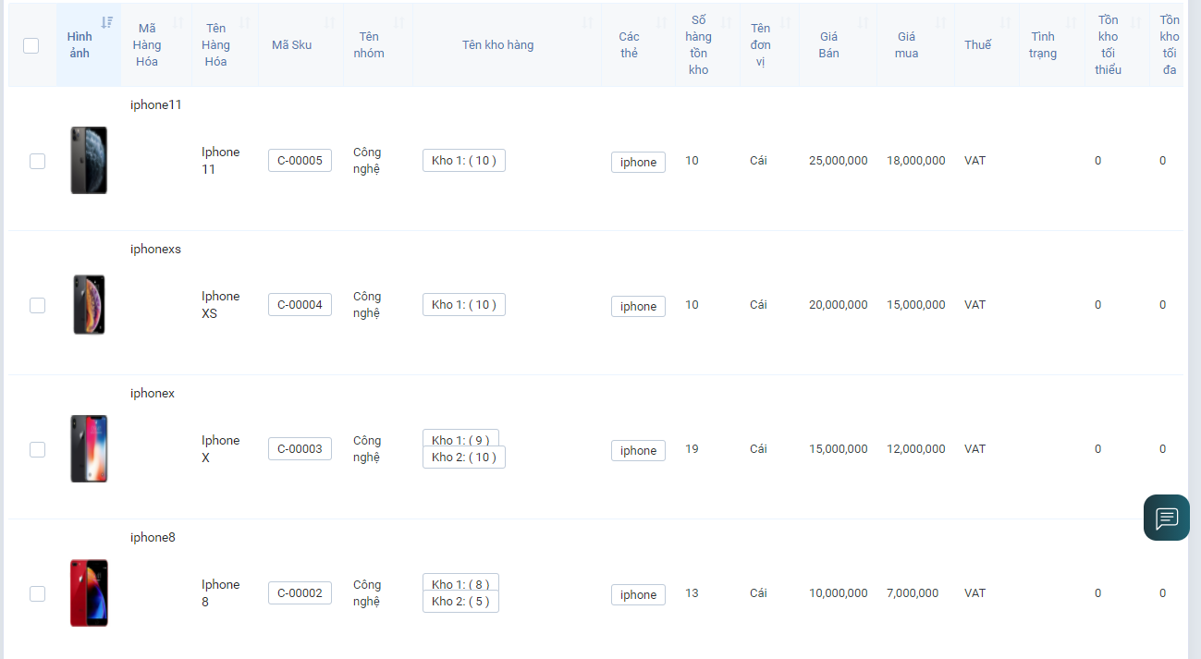This screenshot has height=659, width=1201.
Task: Sort by Giá mua column arrows
Action: click(x=941, y=22)
